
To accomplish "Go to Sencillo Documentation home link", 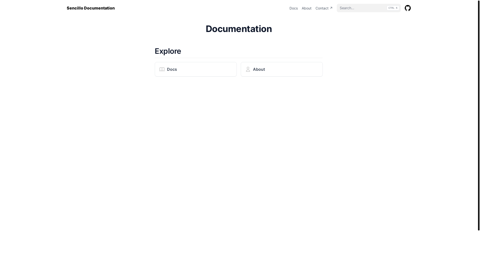I will coord(91,8).
